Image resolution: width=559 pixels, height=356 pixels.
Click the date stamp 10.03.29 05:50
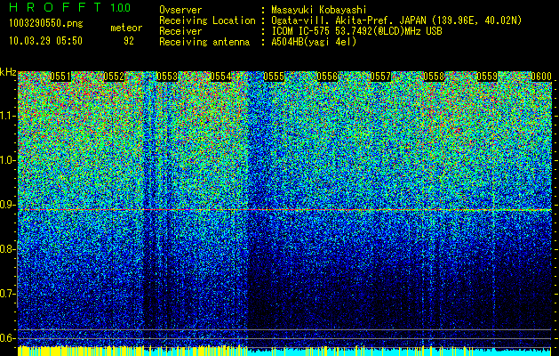pyautogui.click(x=45, y=41)
